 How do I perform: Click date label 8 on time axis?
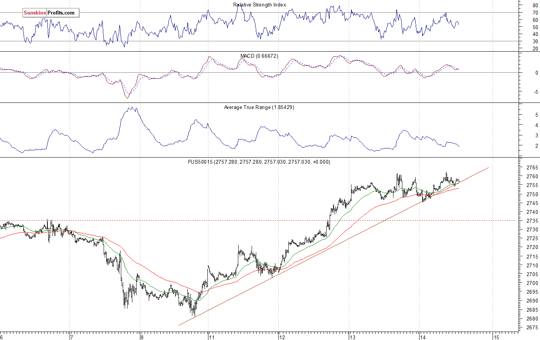142,337
